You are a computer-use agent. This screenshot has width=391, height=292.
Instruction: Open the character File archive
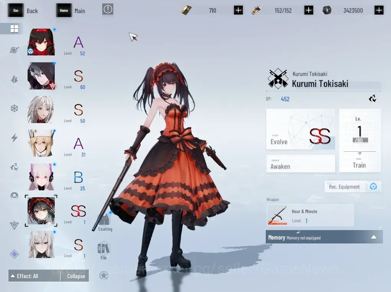click(103, 251)
